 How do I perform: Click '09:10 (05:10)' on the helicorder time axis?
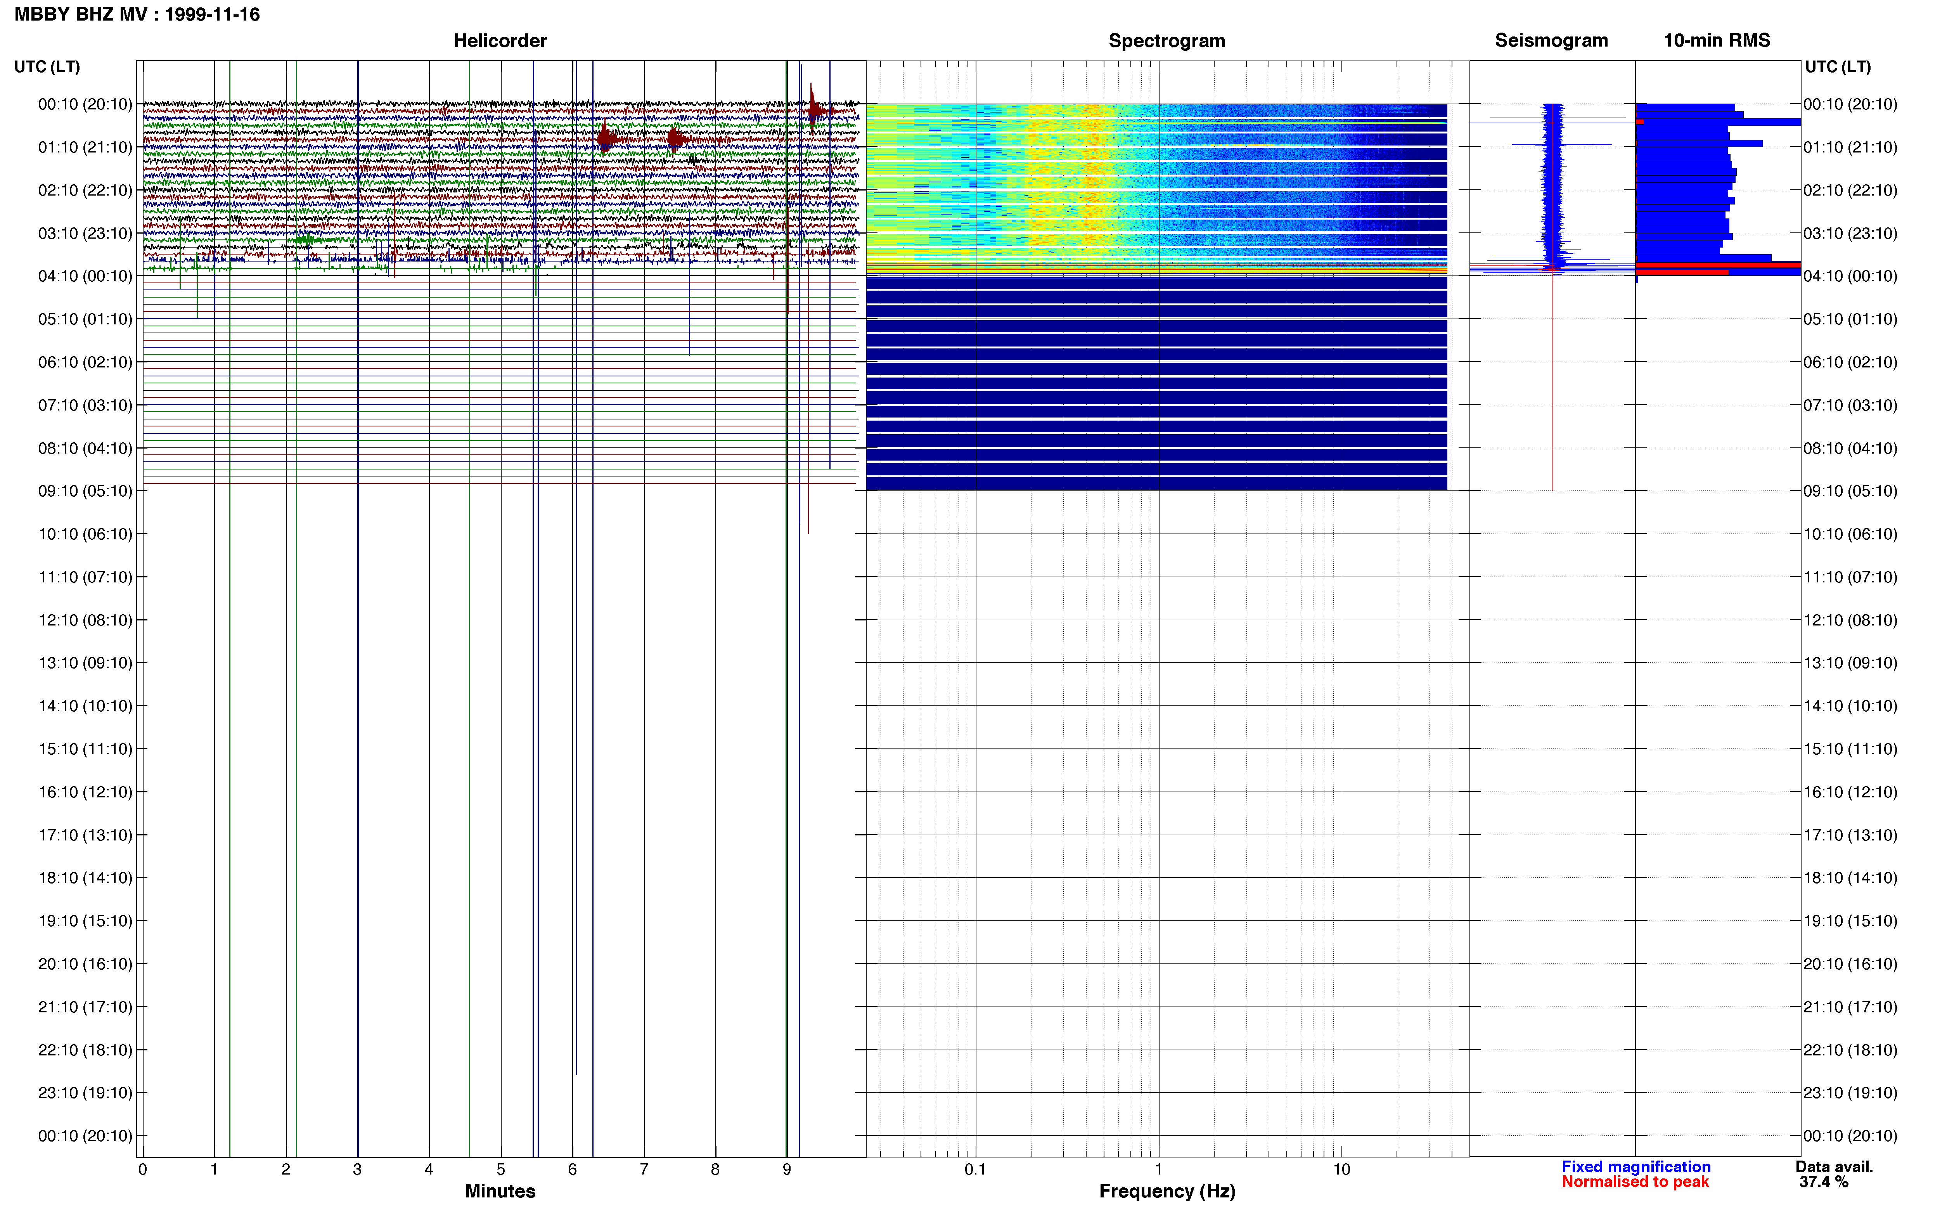(x=85, y=491)
